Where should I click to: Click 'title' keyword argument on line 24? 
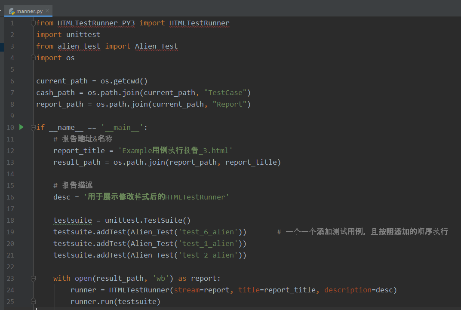[x=249, y=290]
